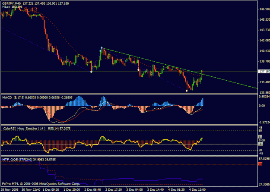Click the 2 Dec 06:40 time label
This screenshot has height=192, width=270.
(93, 189)
